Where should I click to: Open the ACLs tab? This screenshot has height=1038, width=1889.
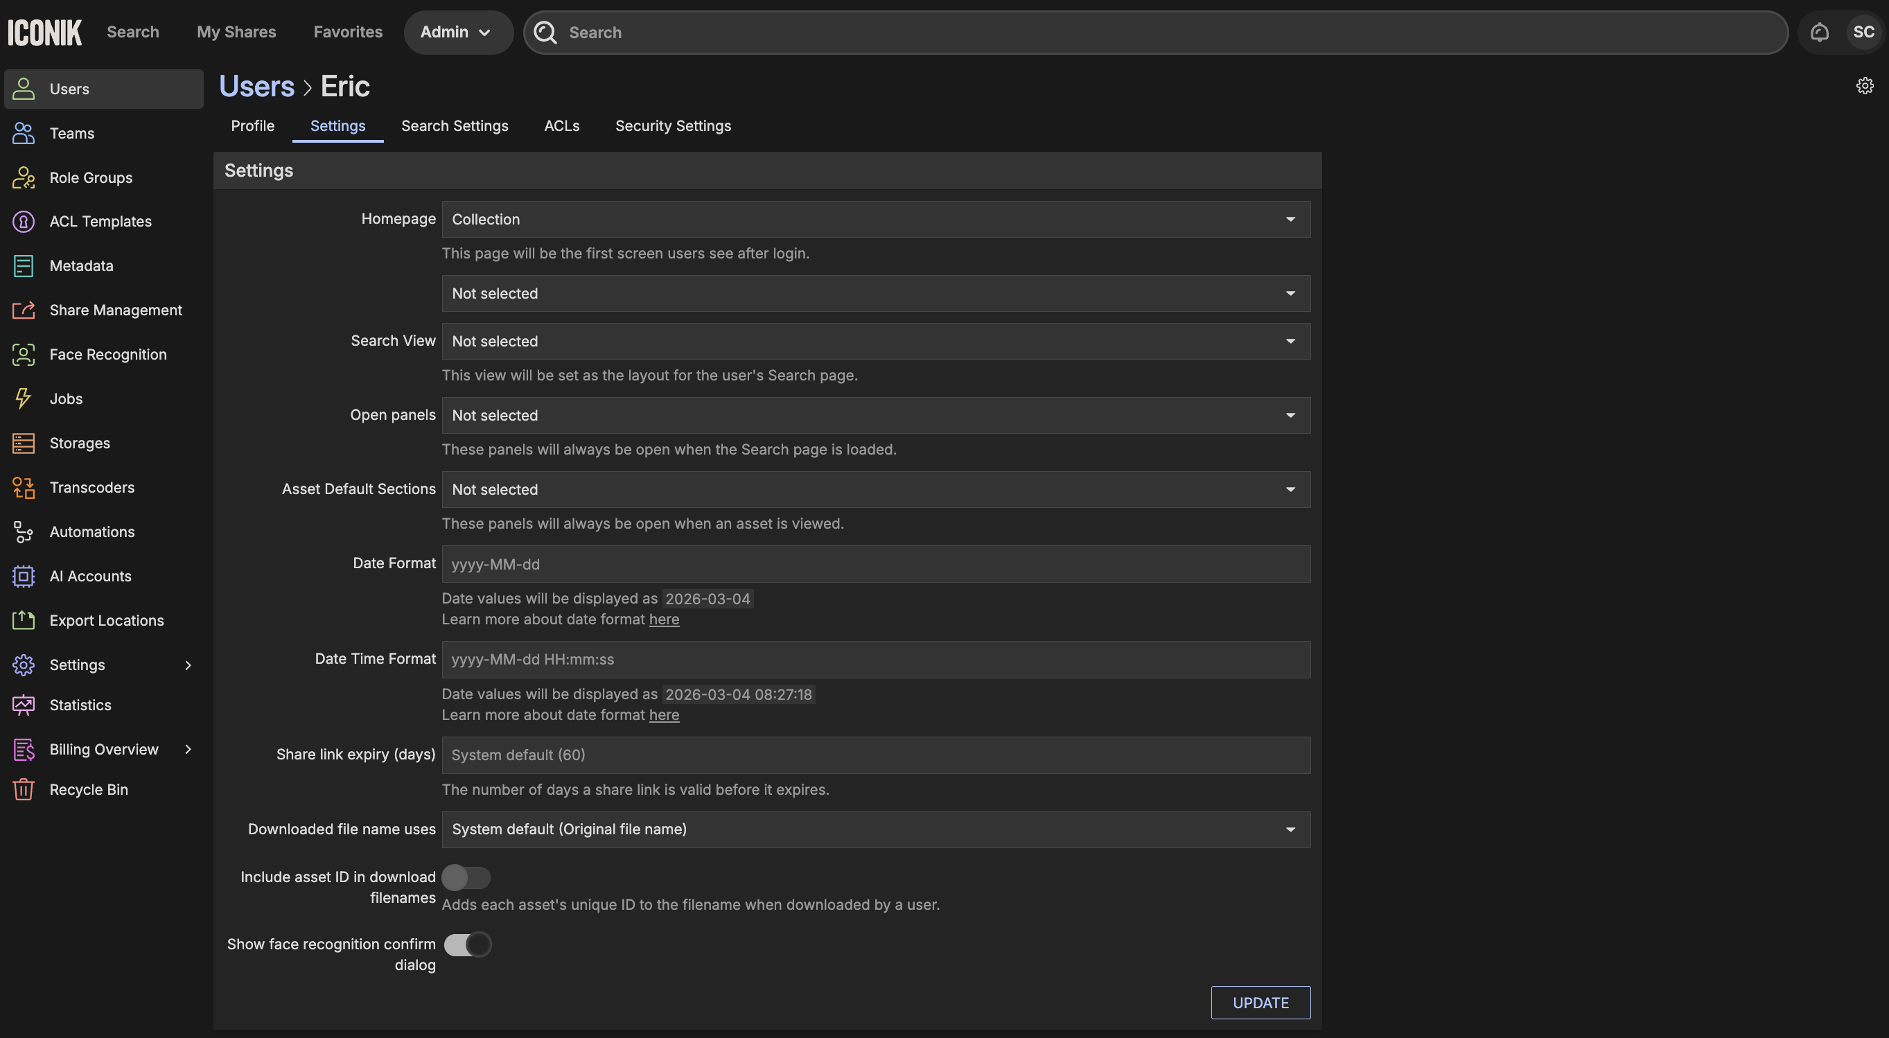(x=561, y=126)
